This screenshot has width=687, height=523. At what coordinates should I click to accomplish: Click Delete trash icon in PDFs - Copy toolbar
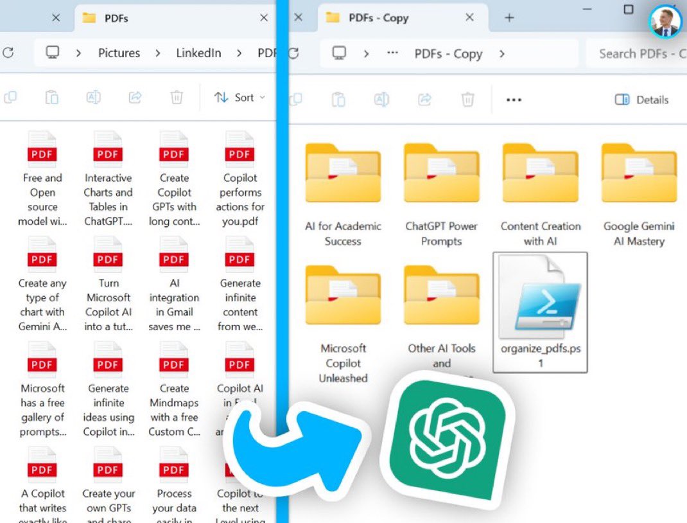pyautogui.click(x=468, y=100)
